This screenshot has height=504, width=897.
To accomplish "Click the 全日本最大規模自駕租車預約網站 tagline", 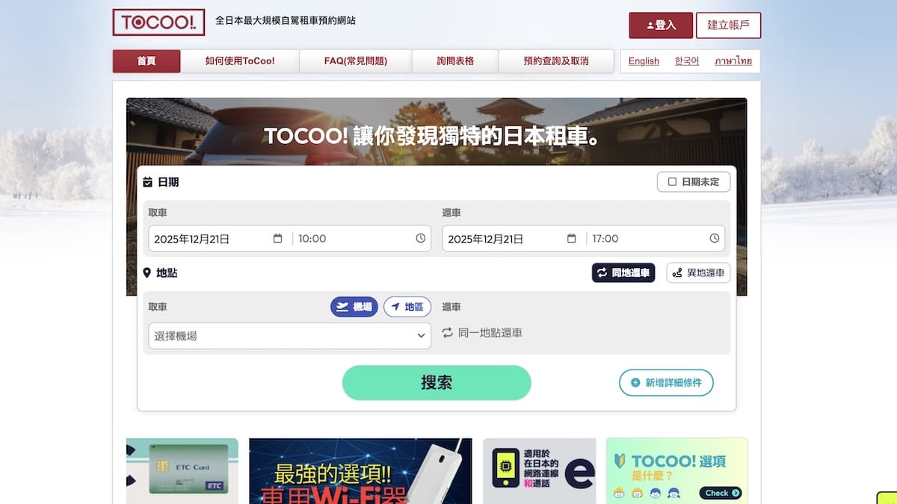I will pyautogui.click(x=286, y=21).
